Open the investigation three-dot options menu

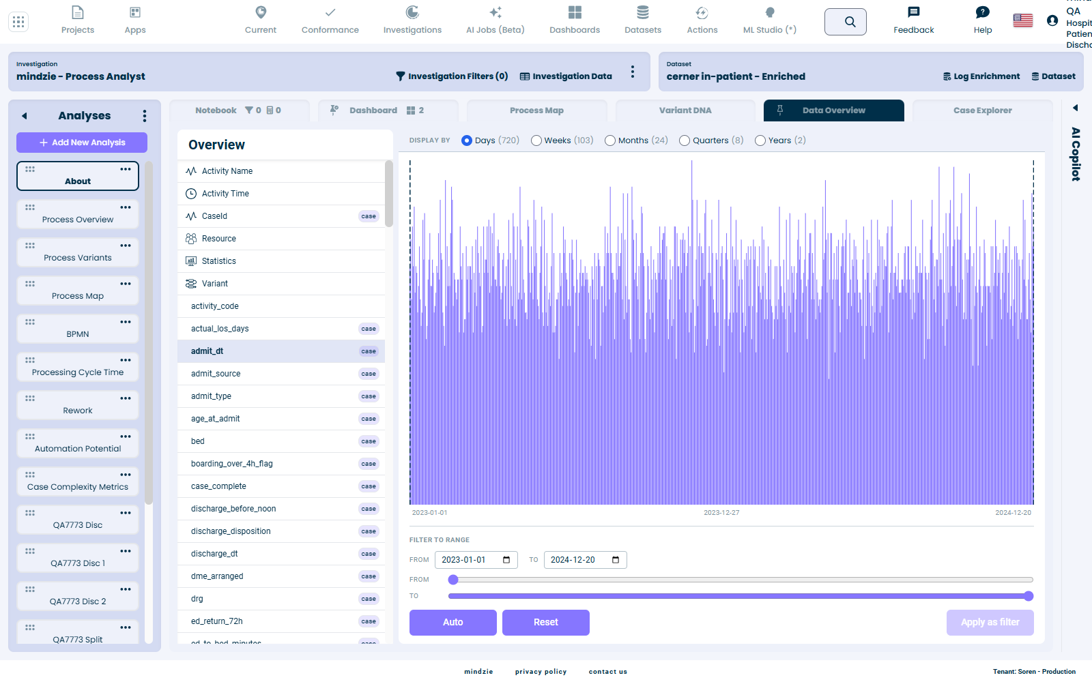click(x=633, y=72)
